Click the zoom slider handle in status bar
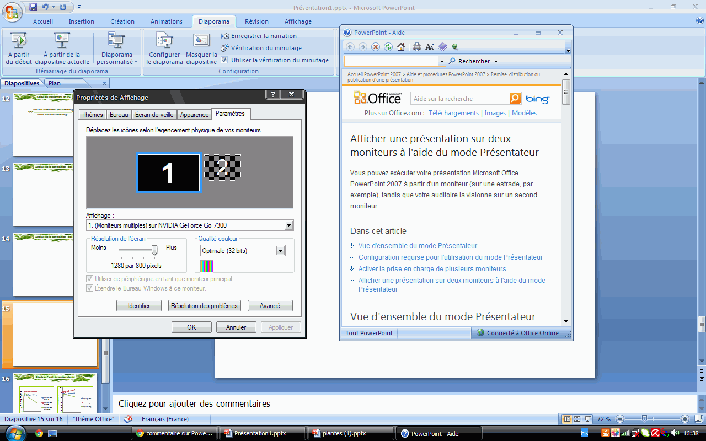The width and height of the screenshot is (706, 441). (x=644, y=419)
